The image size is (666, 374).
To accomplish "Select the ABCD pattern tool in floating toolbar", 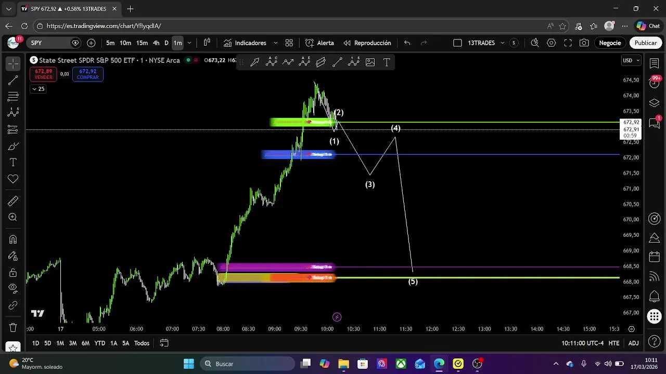I will (x=272, y=62).
